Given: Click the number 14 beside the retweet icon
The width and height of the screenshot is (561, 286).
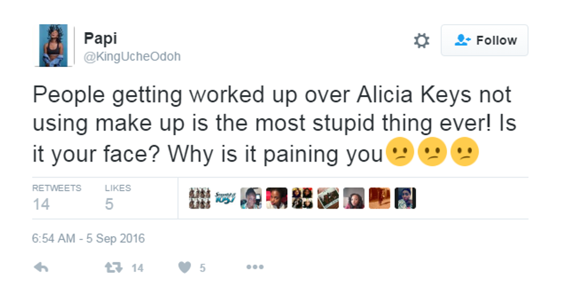Looking at the screenshot, I should coord(137,268).
